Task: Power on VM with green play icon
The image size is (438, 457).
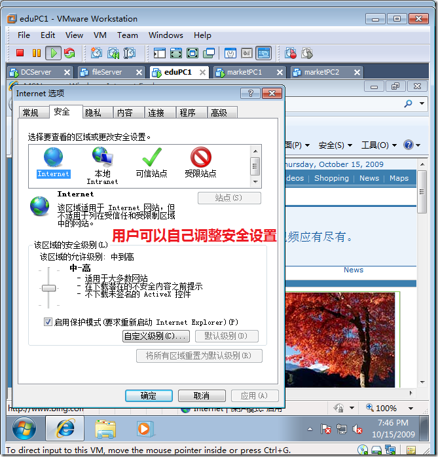Action: pos(53,53)
